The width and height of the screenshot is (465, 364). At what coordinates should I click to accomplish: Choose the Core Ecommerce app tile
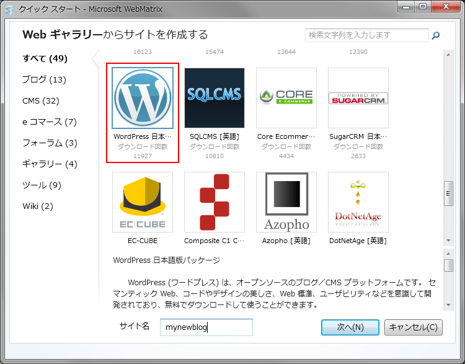tap(286, 98)
